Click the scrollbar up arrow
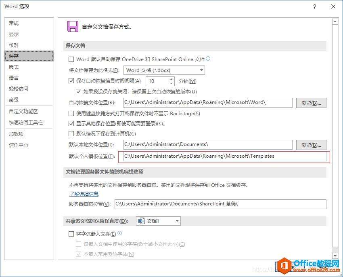Screen dimensions: 343x277 [x=335, y=22]
